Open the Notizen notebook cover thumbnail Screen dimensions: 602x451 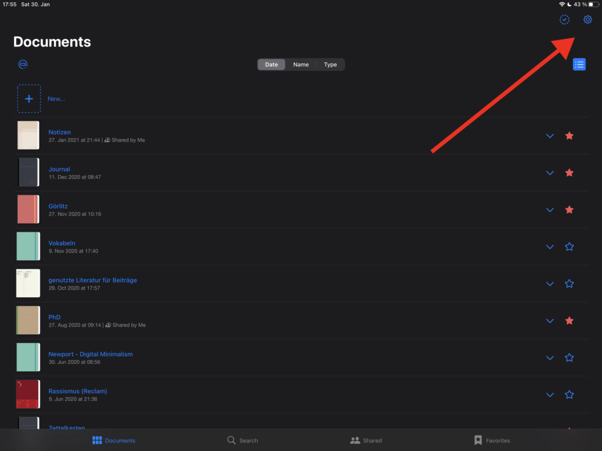(28, 136)
